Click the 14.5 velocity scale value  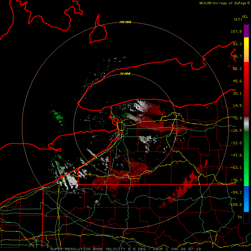coord(237,106)
